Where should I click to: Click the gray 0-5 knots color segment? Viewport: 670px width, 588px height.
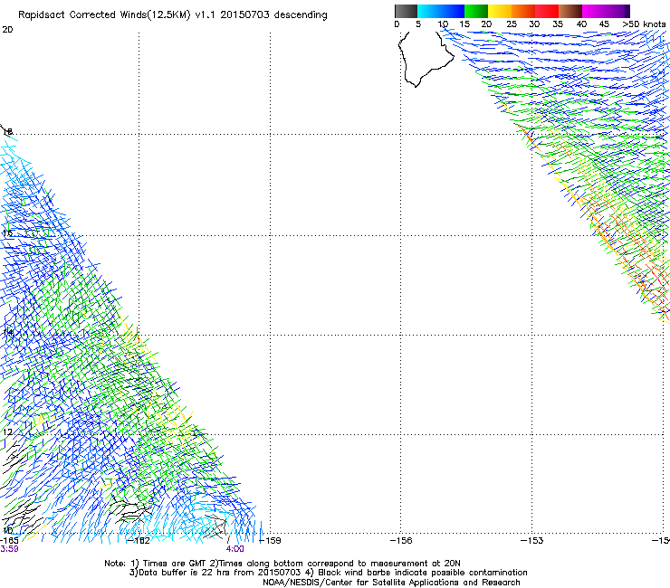point(406,11)
